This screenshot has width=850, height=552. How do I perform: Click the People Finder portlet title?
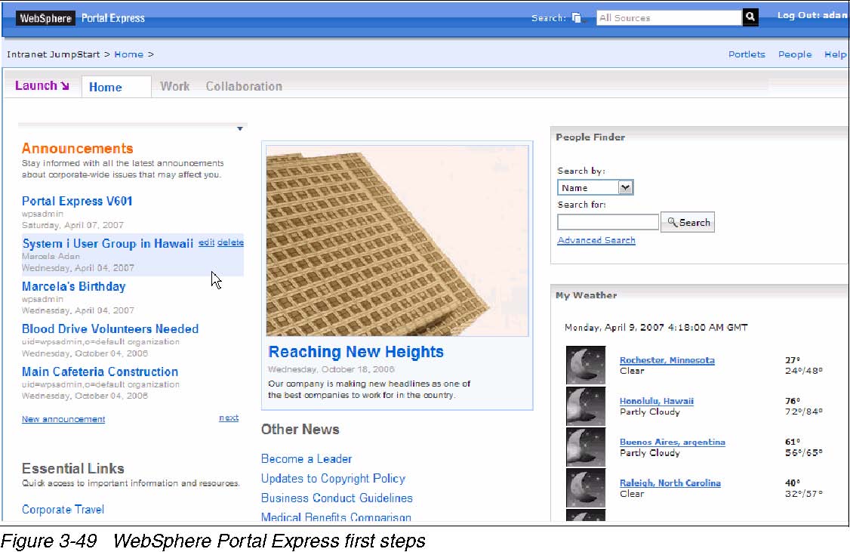tap(590, 137)
